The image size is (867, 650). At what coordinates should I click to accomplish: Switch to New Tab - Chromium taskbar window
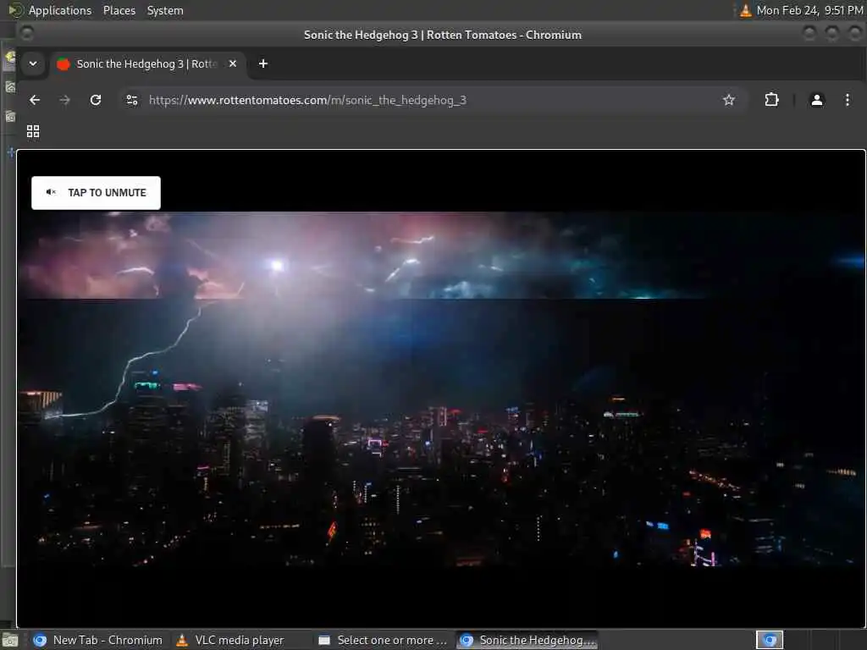coord(98,640)
